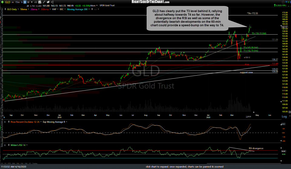Open the 200ema indicator dropdown
The image size is (291, 169).
pyautogui.click(x=50, y=9)
